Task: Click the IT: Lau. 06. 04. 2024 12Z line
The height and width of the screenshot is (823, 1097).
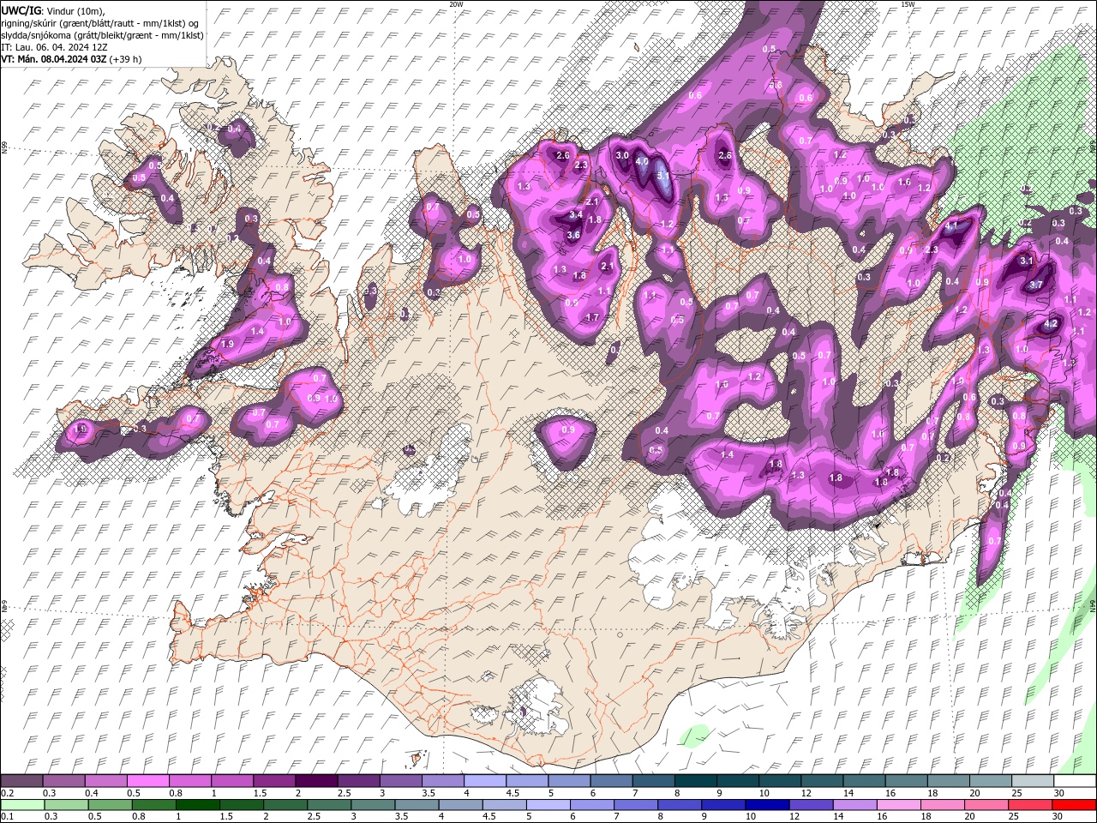Action: coord(54,47)
